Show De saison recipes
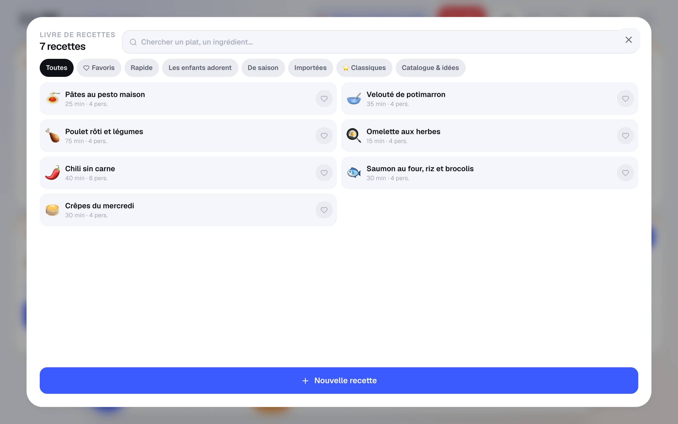Image resolution: width=678 pixels, height=424 pixels. [263, 68]
